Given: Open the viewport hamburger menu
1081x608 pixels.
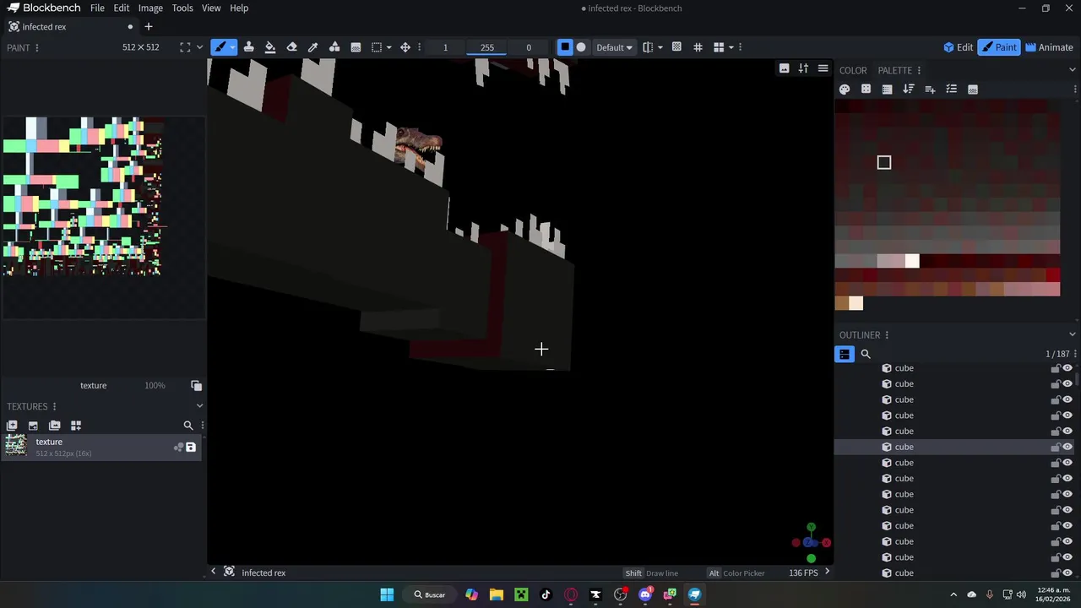Looking at the screenshot, I should tap(823, 68).
